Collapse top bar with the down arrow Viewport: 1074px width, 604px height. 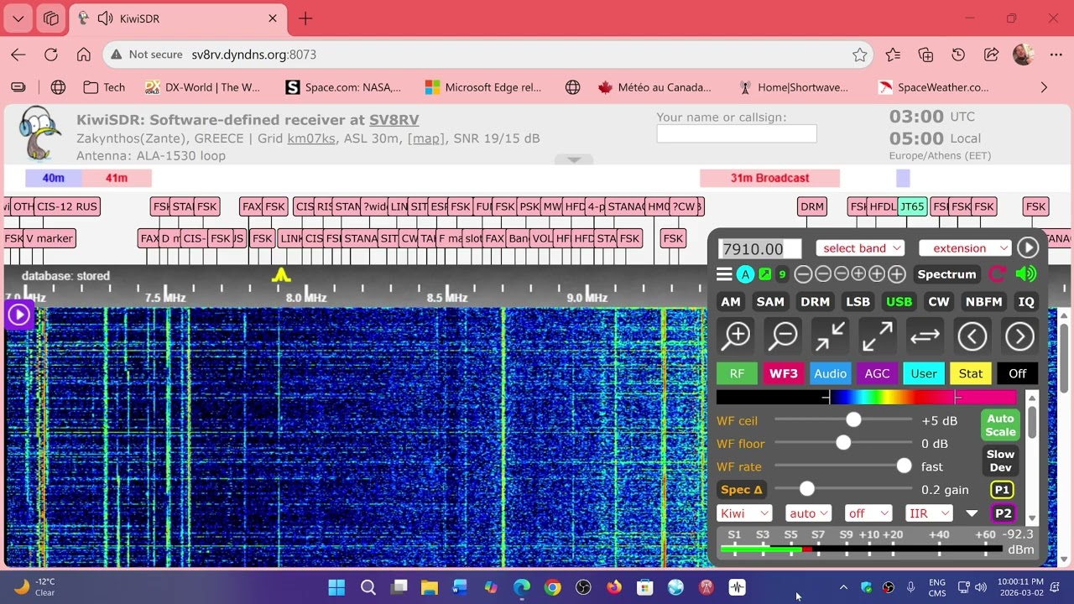(x=574, y=159)
